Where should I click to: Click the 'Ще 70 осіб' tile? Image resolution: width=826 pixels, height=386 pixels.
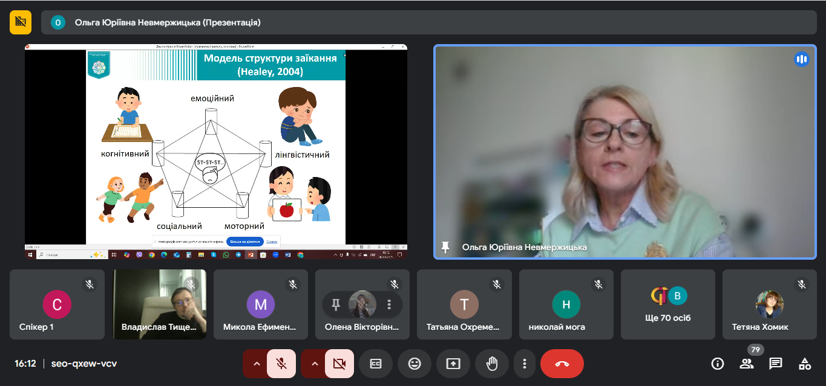pos(668,304)
